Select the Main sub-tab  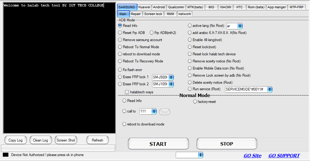click(123, 14)
